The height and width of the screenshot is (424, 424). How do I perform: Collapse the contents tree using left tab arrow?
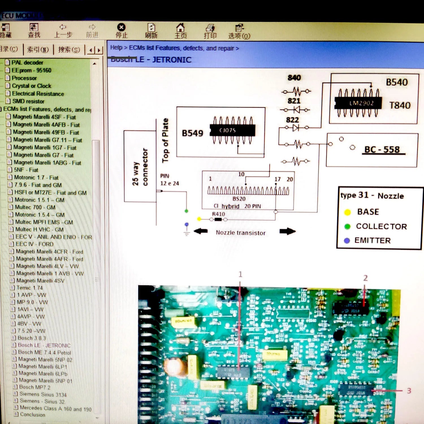tap(90, 50)
